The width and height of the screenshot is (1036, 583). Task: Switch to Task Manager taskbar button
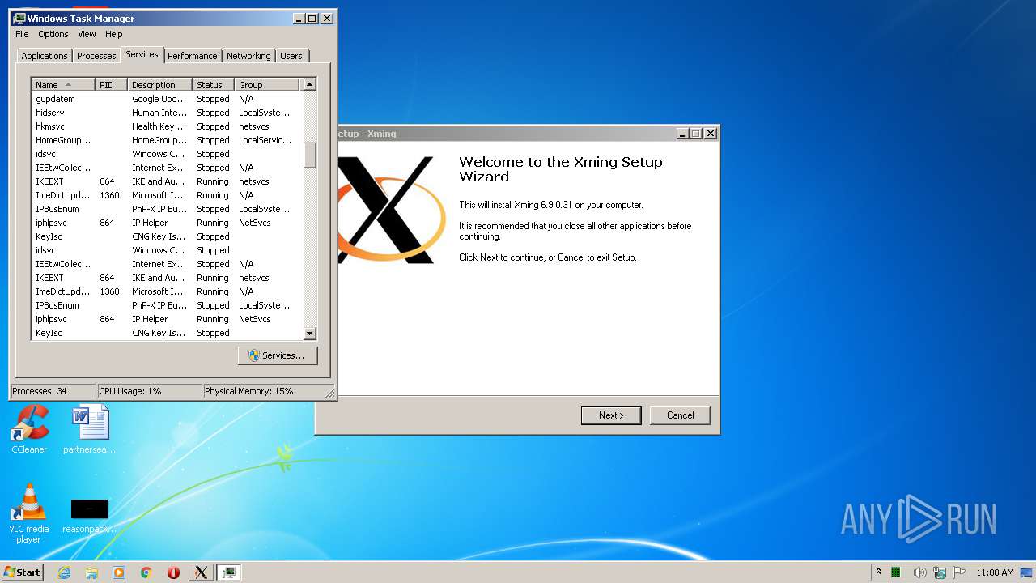(229, 572)
